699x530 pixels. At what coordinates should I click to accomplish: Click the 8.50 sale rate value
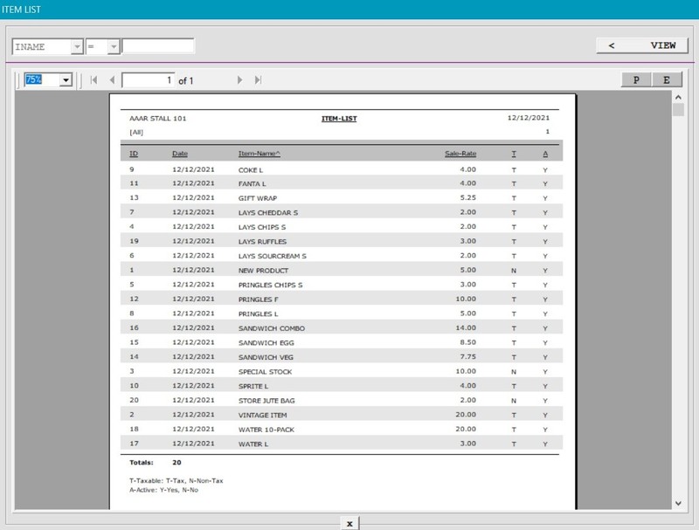click(468, 342)
